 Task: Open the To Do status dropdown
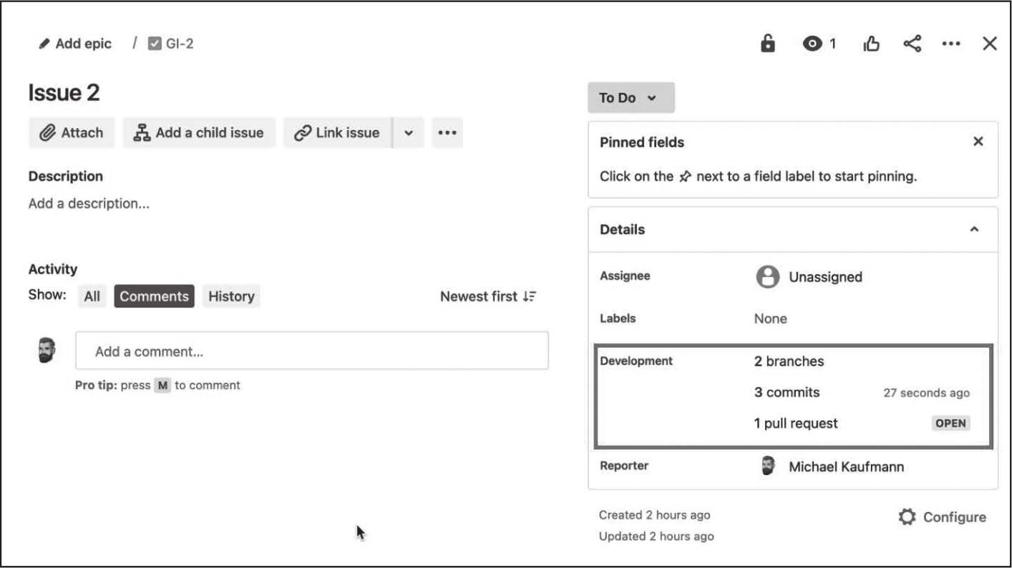(631, 98)
